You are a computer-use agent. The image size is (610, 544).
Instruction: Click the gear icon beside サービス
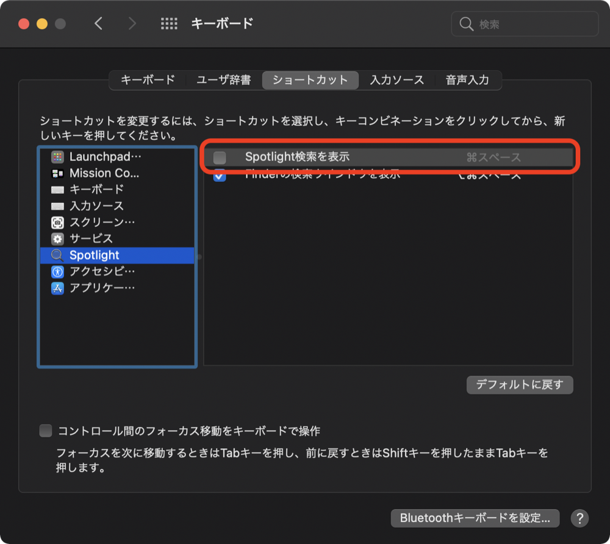point(57,238)
